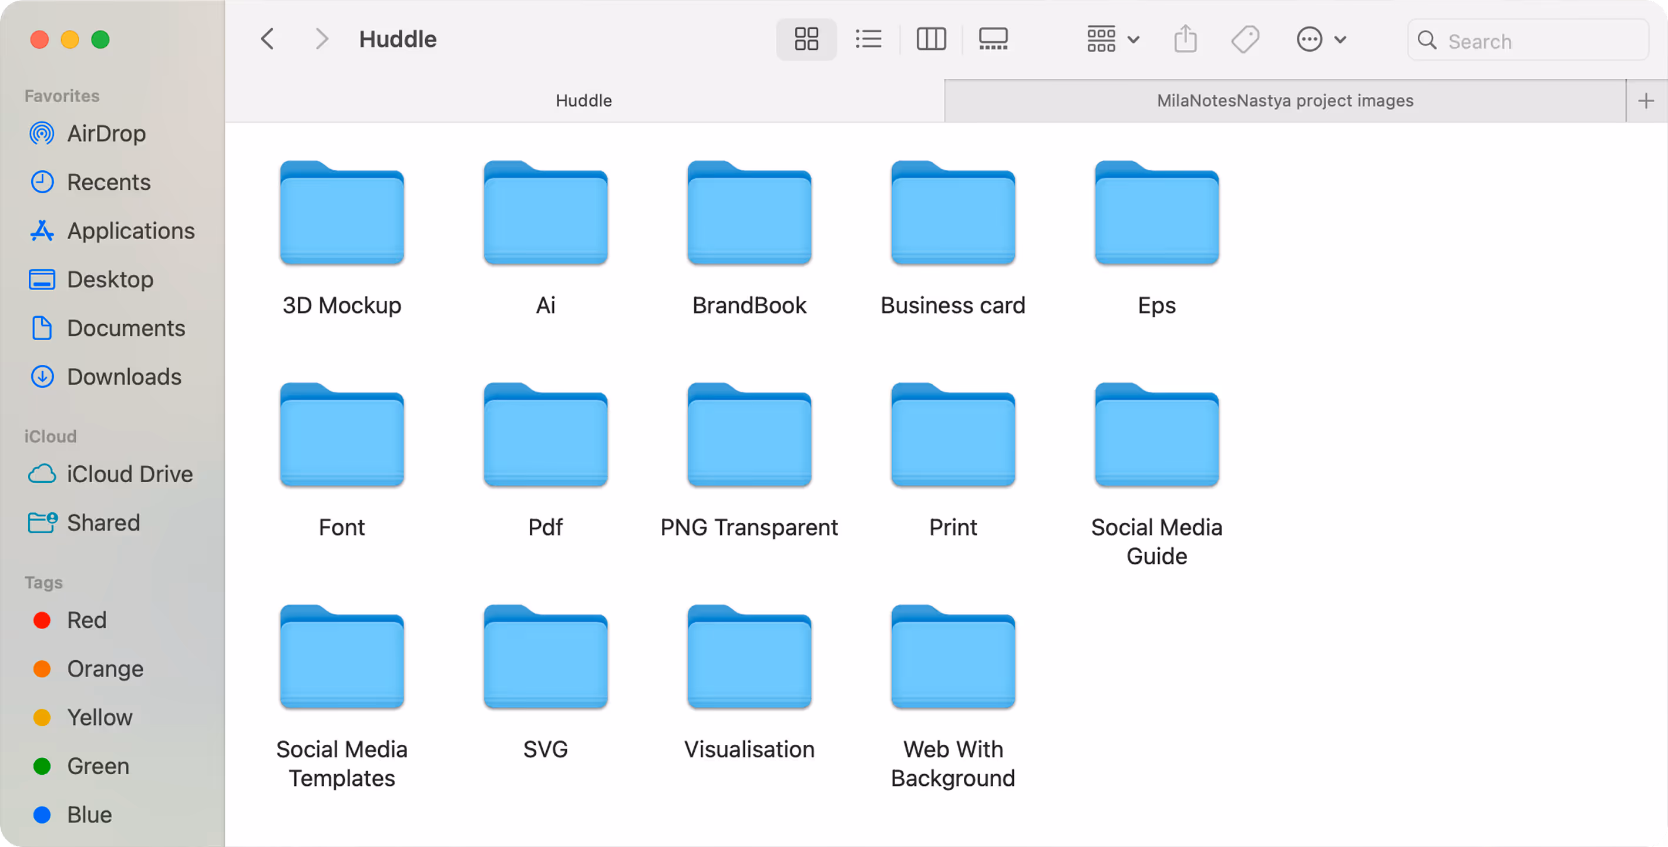Add a new tab with plus button
The width and height of the screenshot is (1668, 847).
tap(1645, 100)
